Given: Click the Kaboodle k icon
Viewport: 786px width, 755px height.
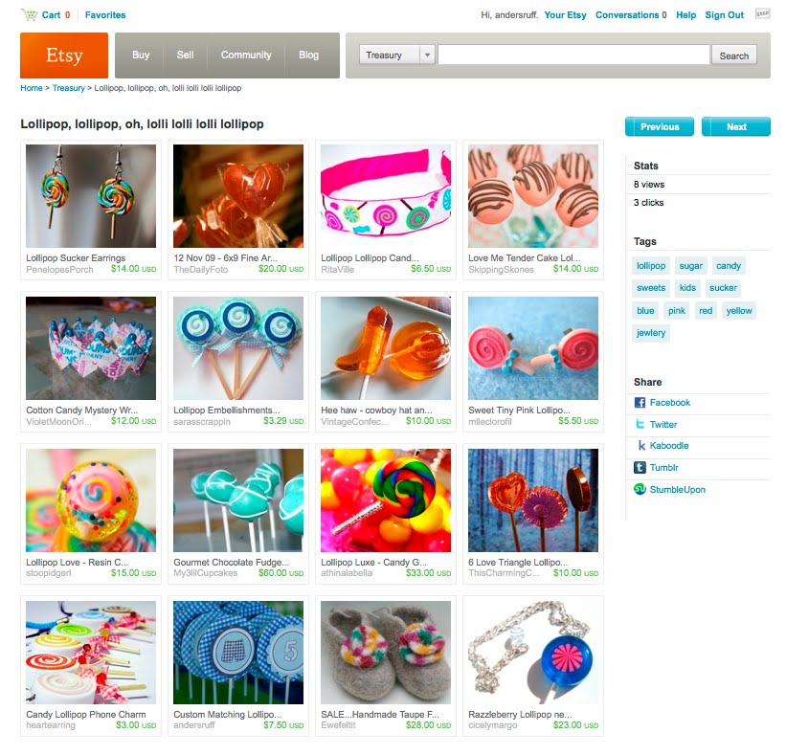Looking at the screenshot, I should 641,445.
